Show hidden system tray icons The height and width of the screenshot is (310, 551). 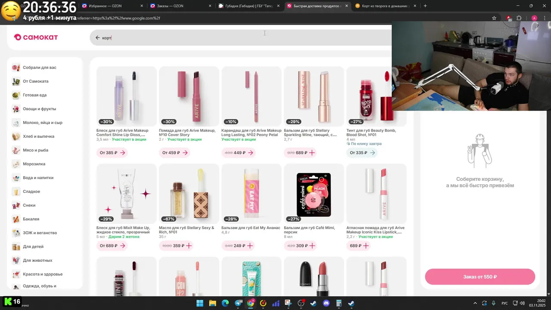[x=475, y=303]
